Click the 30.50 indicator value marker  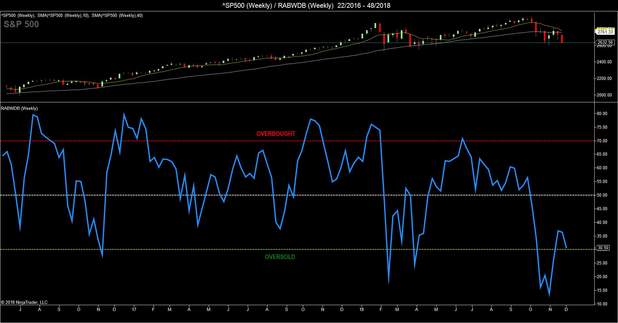(603, 248)
